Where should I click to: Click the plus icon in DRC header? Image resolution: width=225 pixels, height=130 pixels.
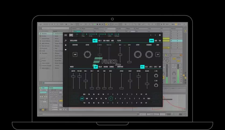click(160, 35)
